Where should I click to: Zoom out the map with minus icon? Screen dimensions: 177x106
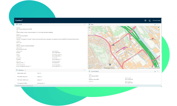coord(89,33)
